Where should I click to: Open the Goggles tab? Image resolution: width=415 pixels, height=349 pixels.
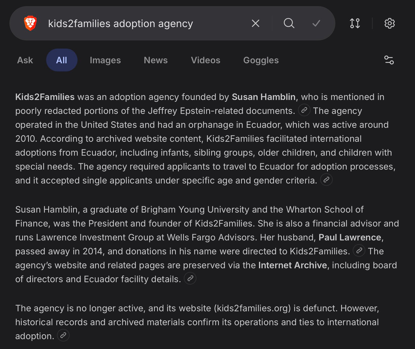coord(261,60)
